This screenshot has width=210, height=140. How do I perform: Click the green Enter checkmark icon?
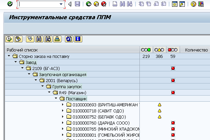(10, 4)
